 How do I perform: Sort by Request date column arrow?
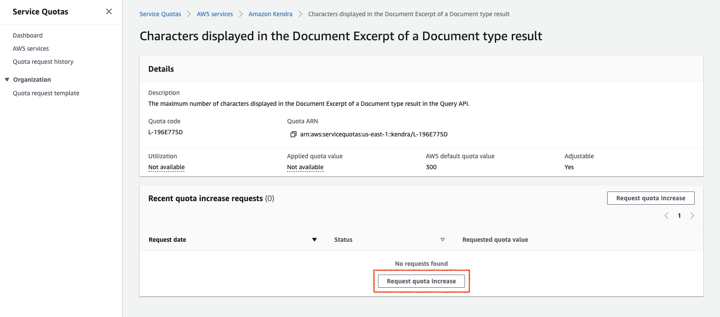(314, 240)
